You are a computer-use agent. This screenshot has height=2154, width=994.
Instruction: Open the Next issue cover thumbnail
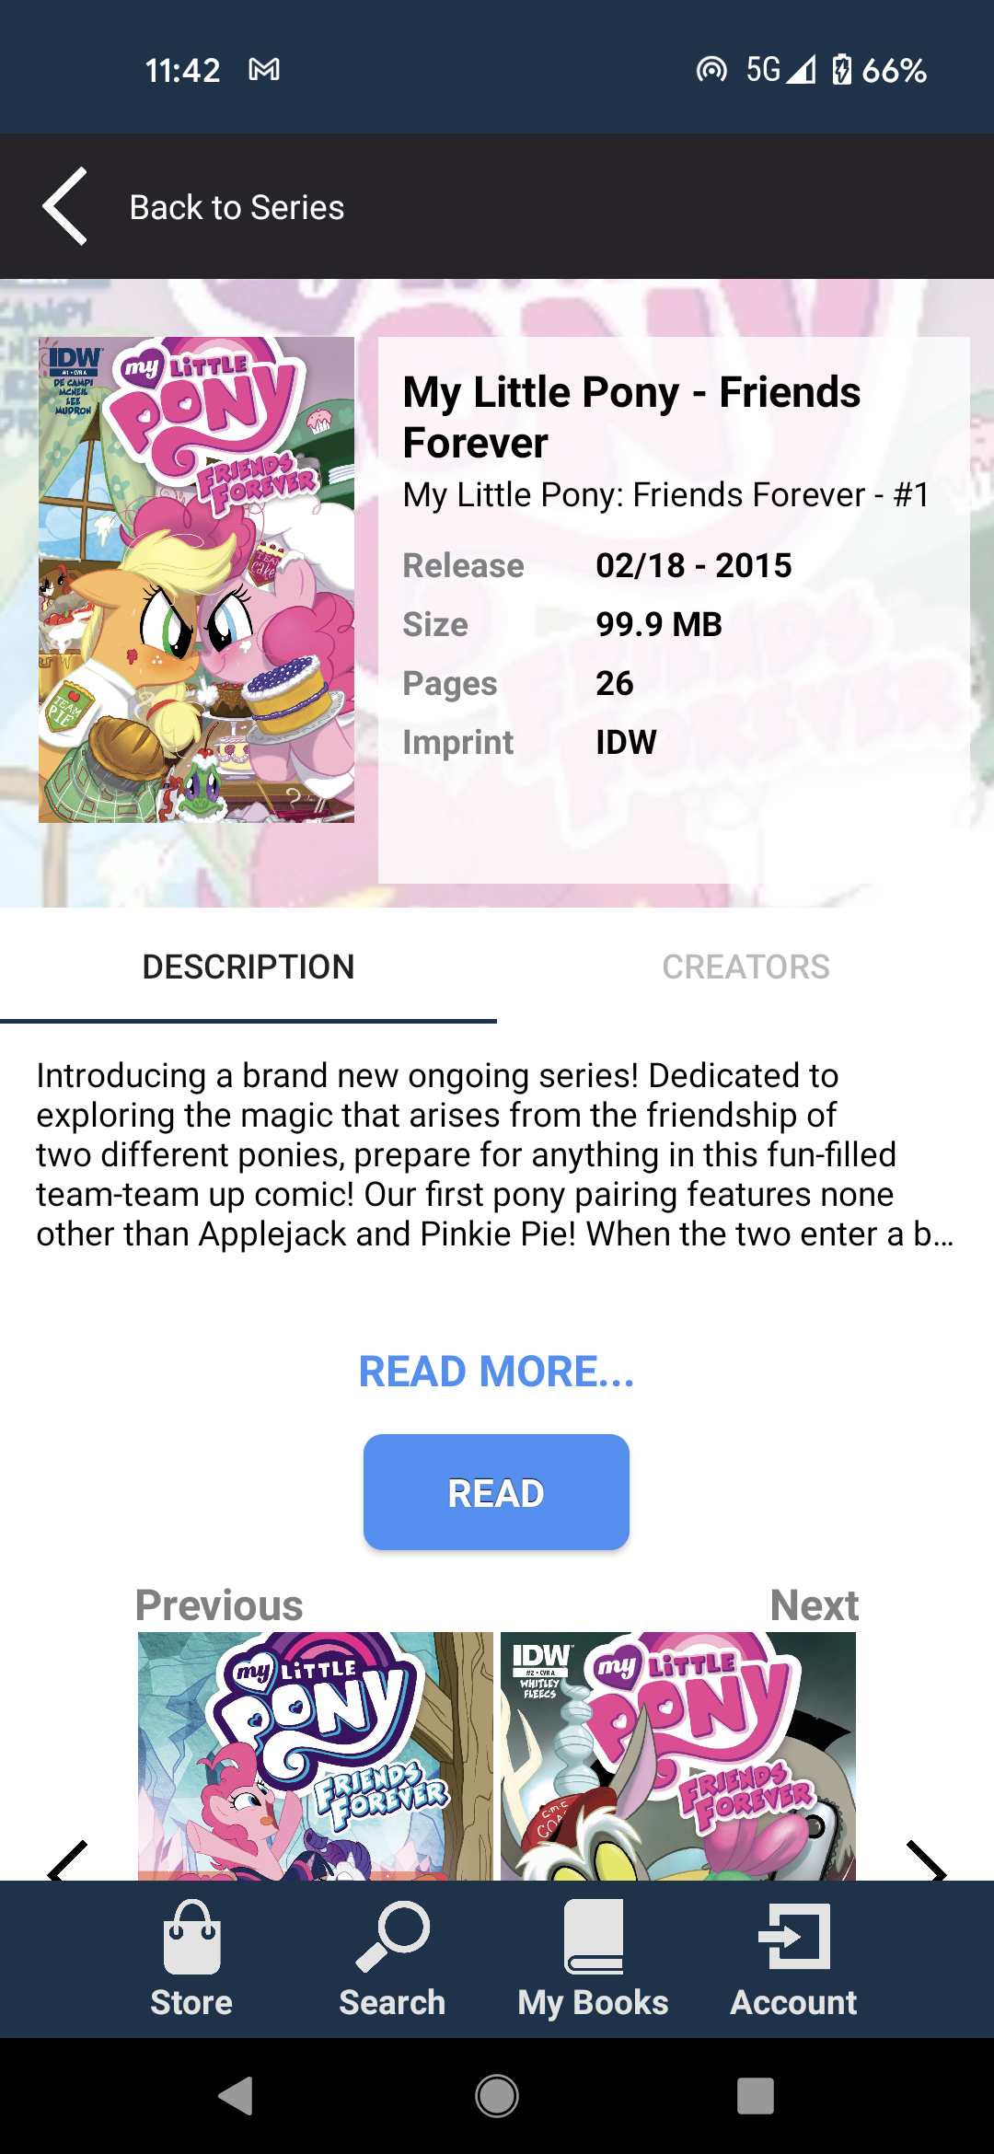[678, 1756]
